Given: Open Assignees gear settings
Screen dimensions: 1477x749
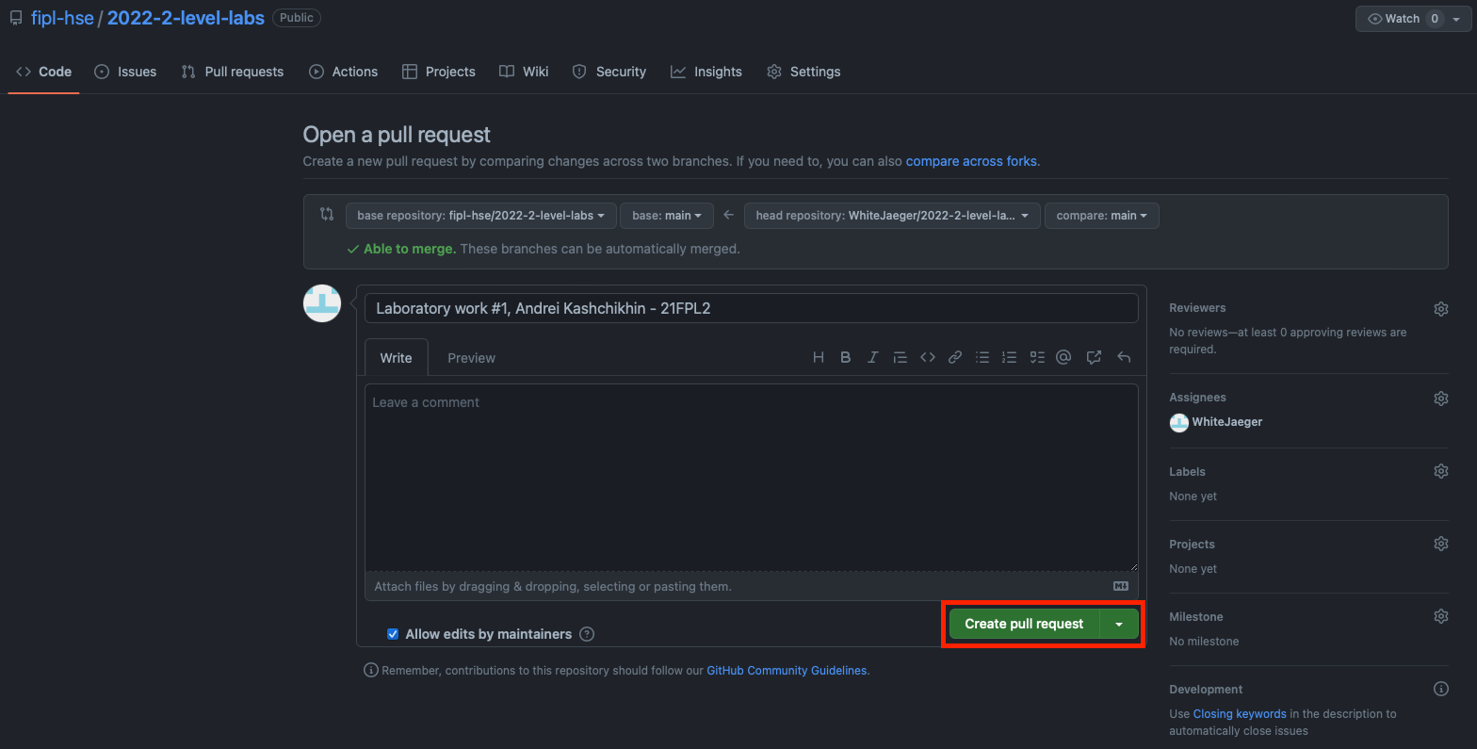Looking at the screenshot, I should tap(1441, 399).
